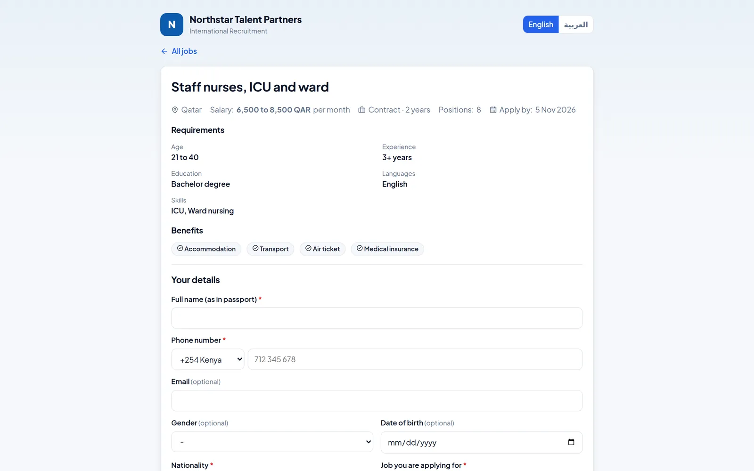Click the Benefits heading
Screen dimensions: 754x471
click(x=187, y=231)
